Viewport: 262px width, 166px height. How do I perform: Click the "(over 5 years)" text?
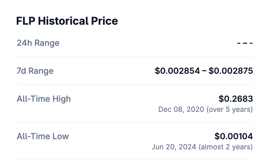pyautogui.click(x=229, y=109)
